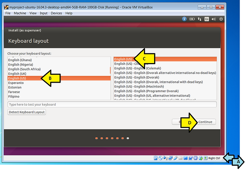250x170 pixels.
Task: Open the Devices menu
Action: (56, 13)
